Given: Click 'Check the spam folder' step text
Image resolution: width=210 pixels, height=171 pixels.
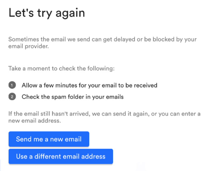Looking at the screenshot, I should coord(72,97).
